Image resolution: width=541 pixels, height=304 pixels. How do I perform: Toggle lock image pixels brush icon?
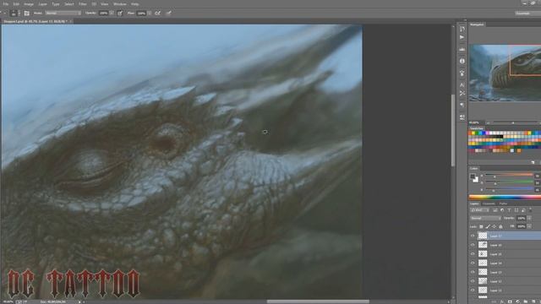coord(488,226)
